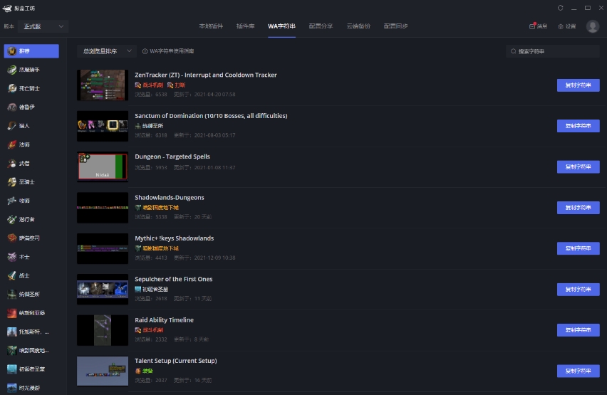This screenshot has width=607, height=397.
Task: Click the refresh icon in title bar
Action: click(560, 8)
